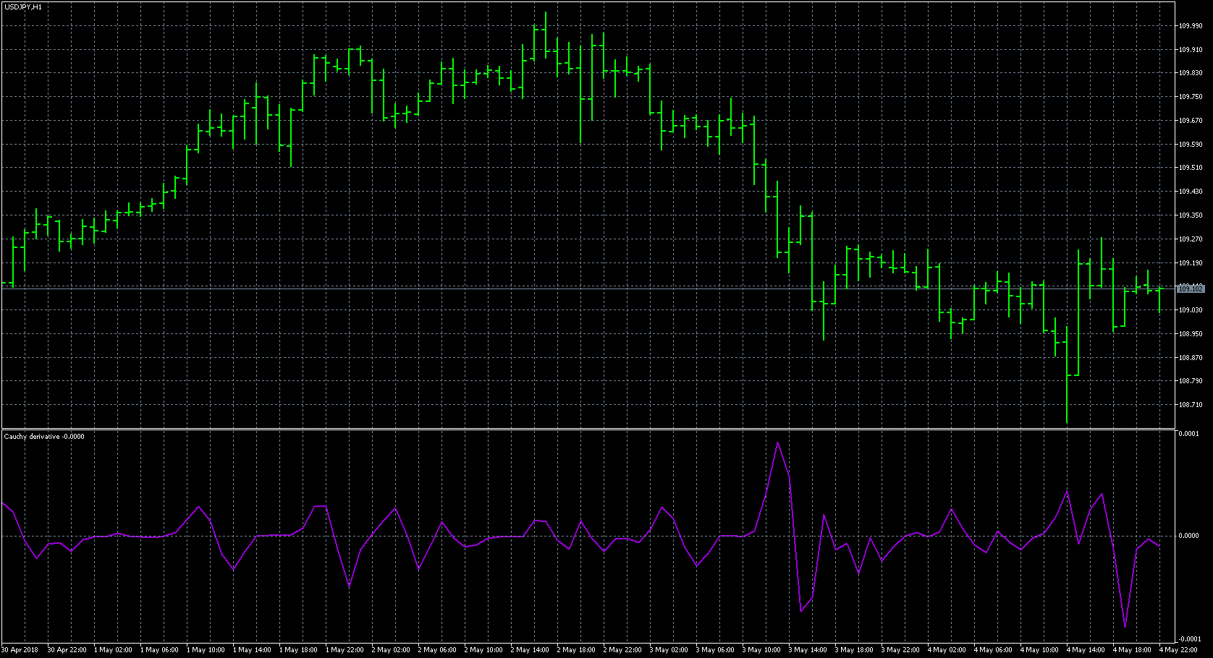Click the 4 May 06:00 time label
The image size is (1213, 658).
(993, 650)
